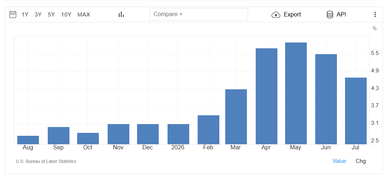Click the Feb x-axis label
This screenshot has width=388, height=179.
(208, 148)
